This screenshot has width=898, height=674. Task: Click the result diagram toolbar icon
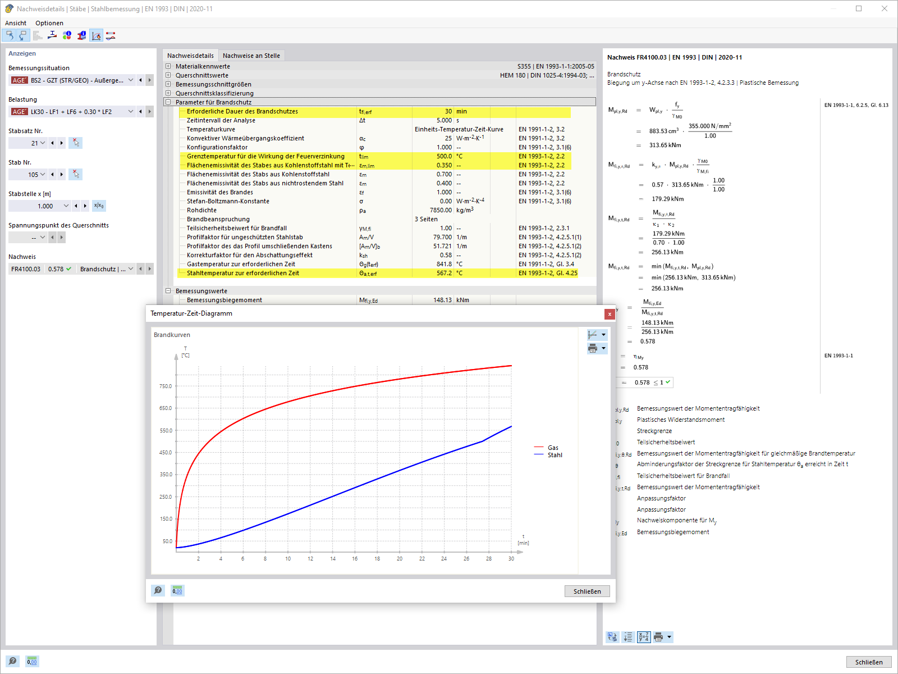pyautogui.click(x=110, y=35)
